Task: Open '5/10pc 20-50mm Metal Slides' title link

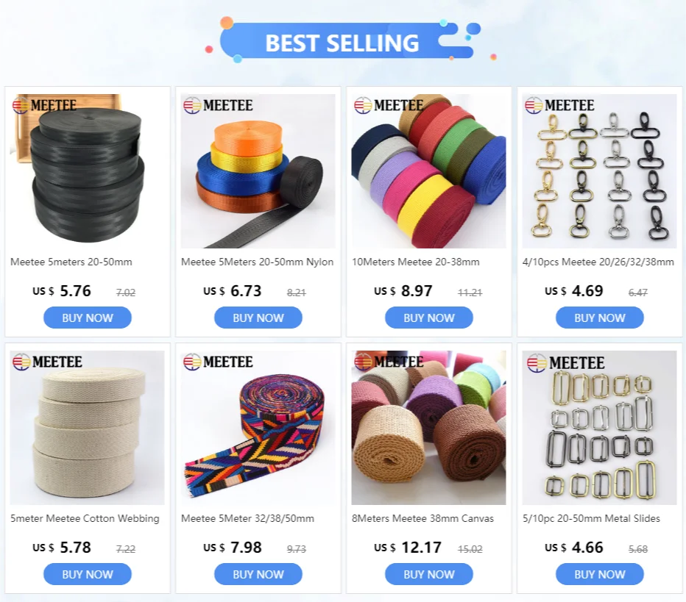Action: click(x=591, y=518)
